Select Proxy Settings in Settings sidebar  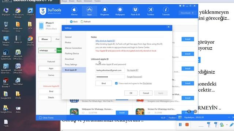coord(71,64)
